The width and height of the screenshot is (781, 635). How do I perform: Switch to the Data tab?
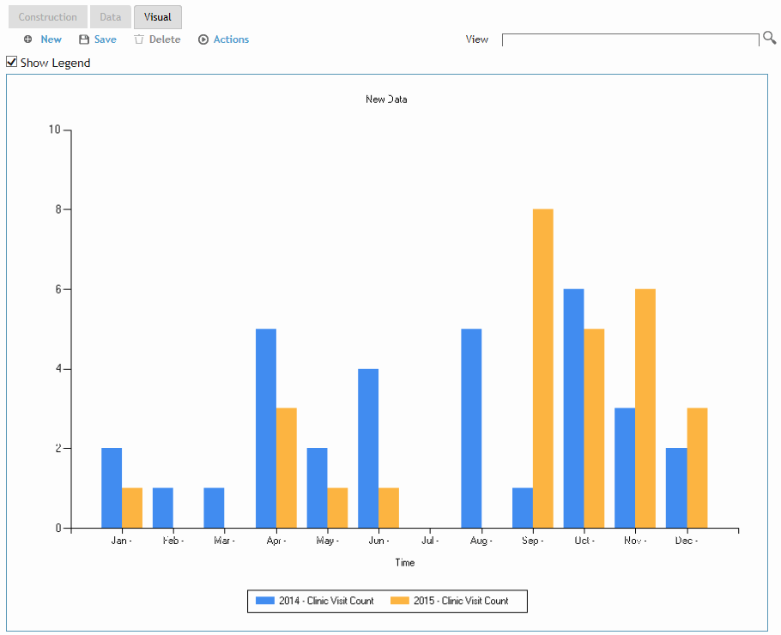pos(111,17)
